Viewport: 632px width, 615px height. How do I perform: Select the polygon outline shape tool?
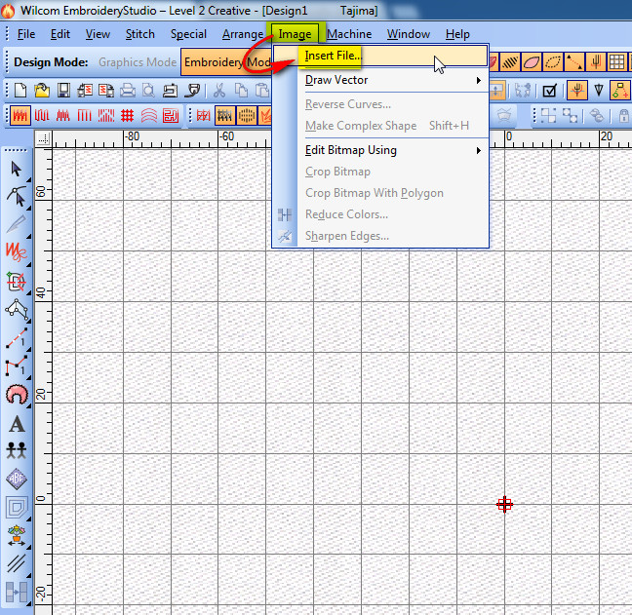pyautogui.click(x=17, y=309)
